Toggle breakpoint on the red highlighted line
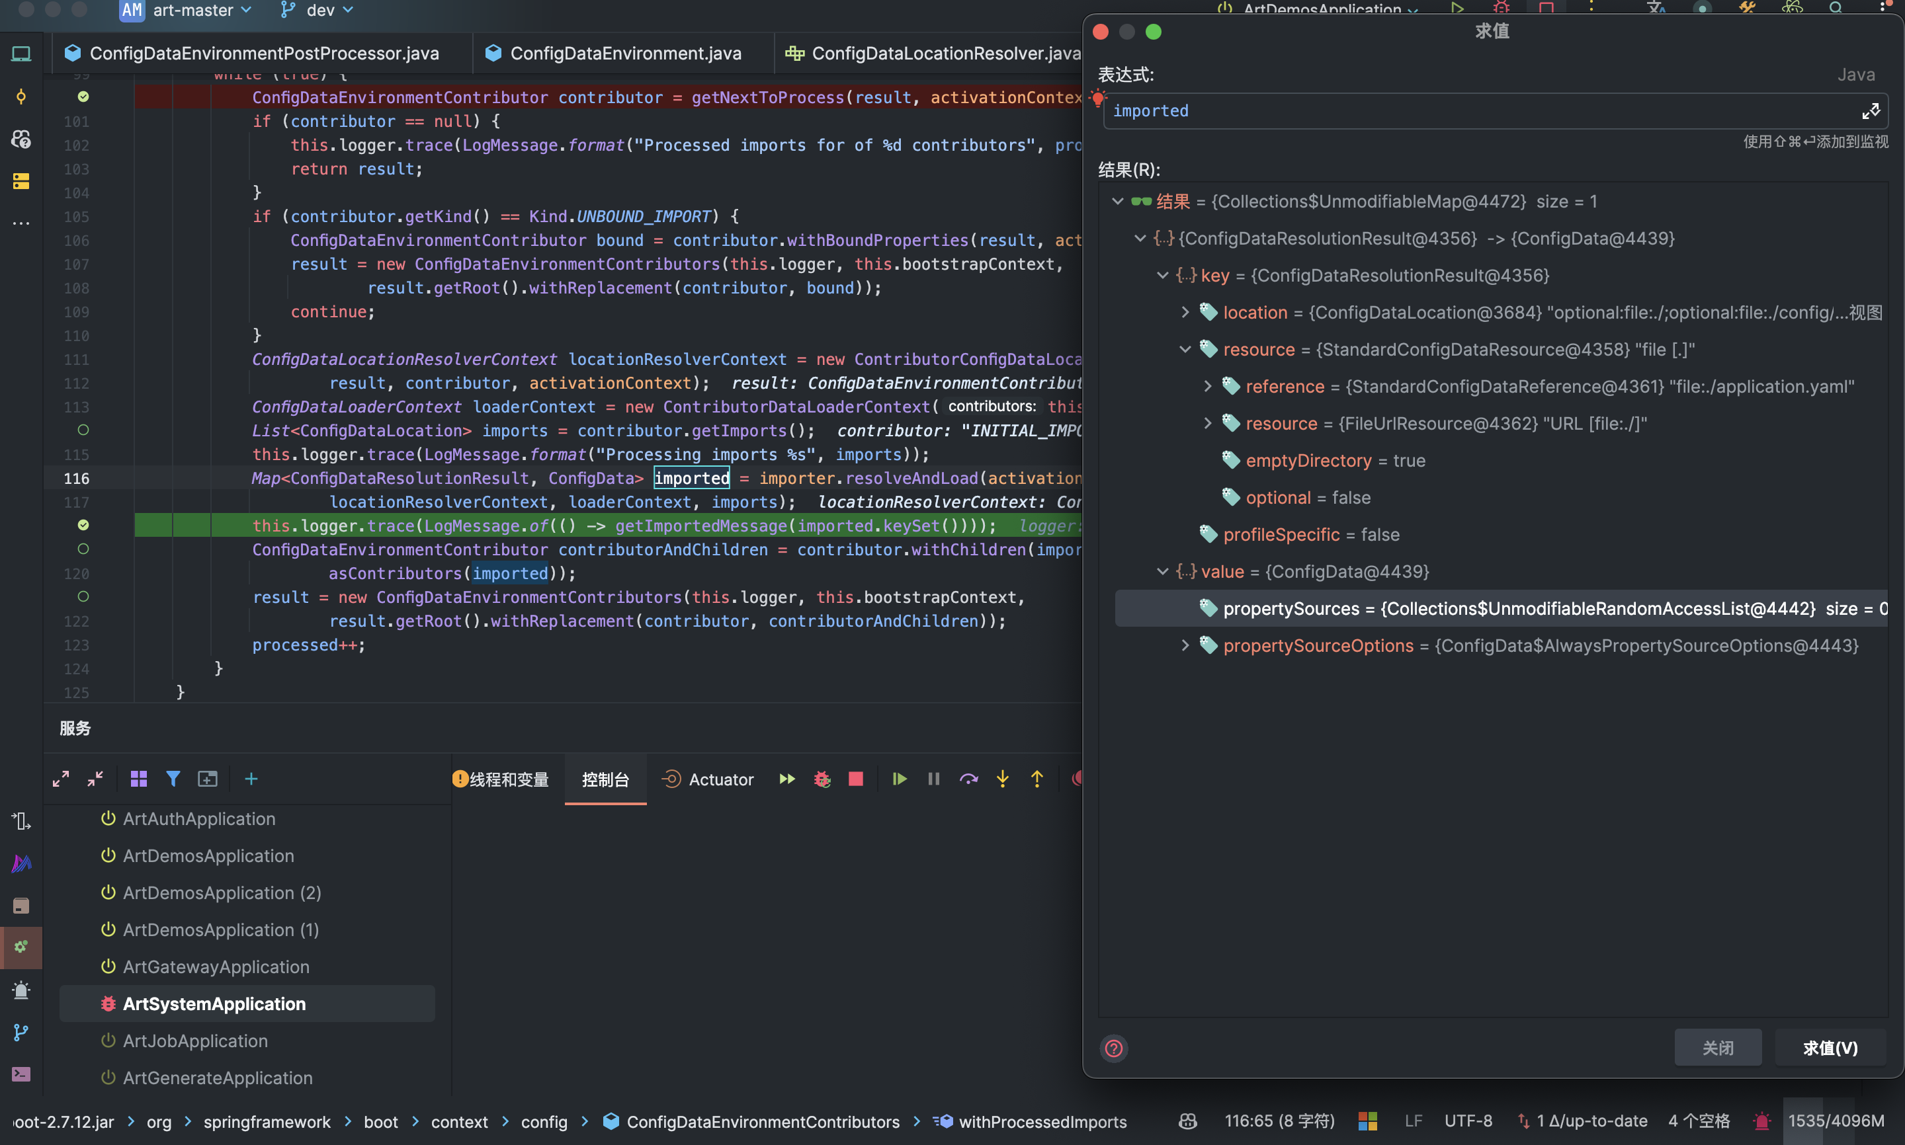 click(83, 97)
